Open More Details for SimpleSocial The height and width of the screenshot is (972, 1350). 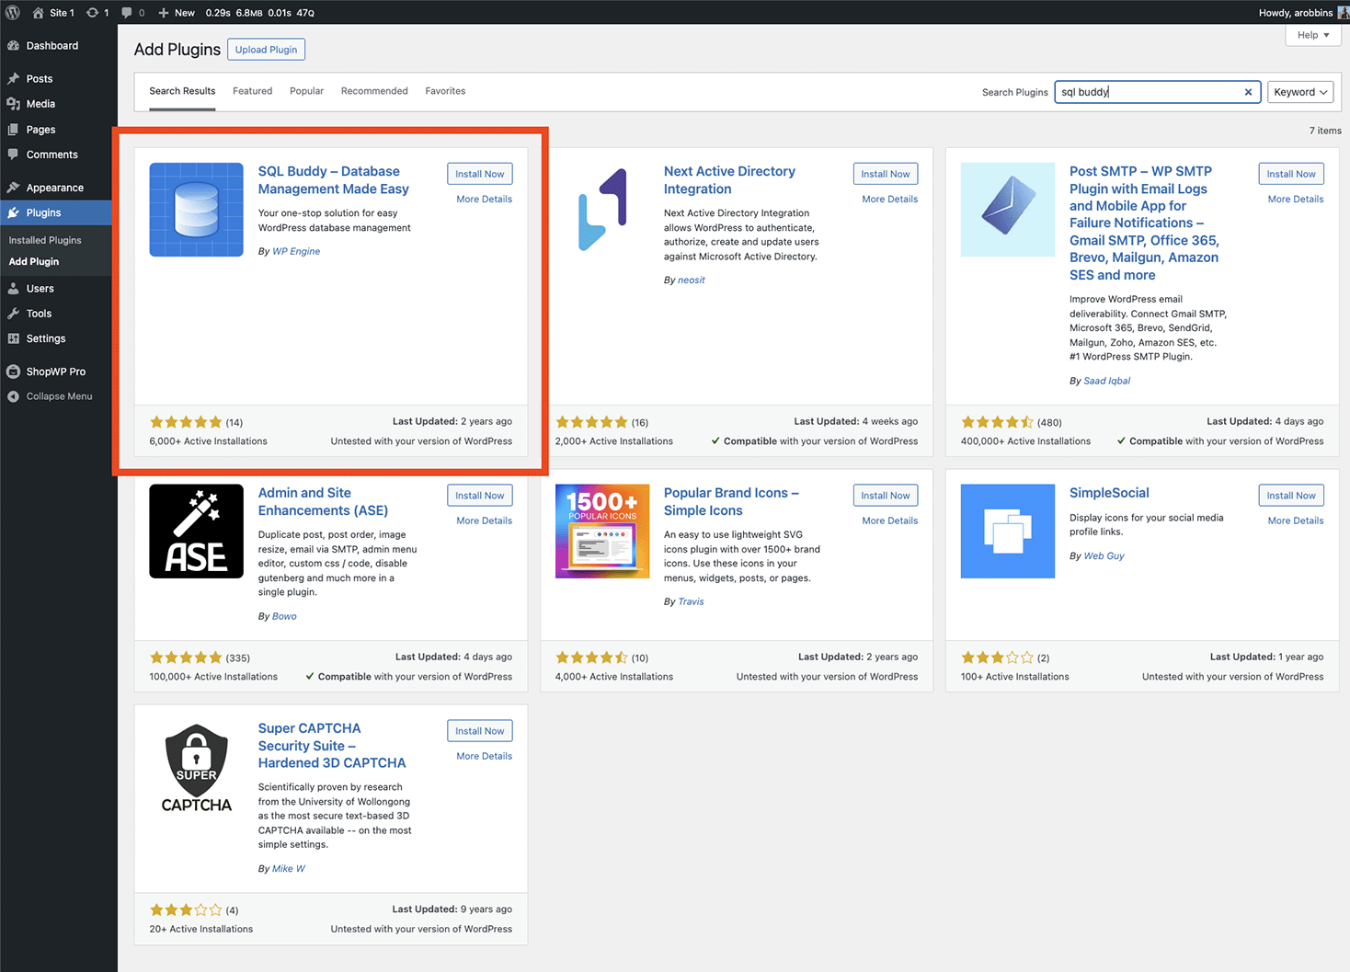pyautogui.click(x=1296, y=520)
